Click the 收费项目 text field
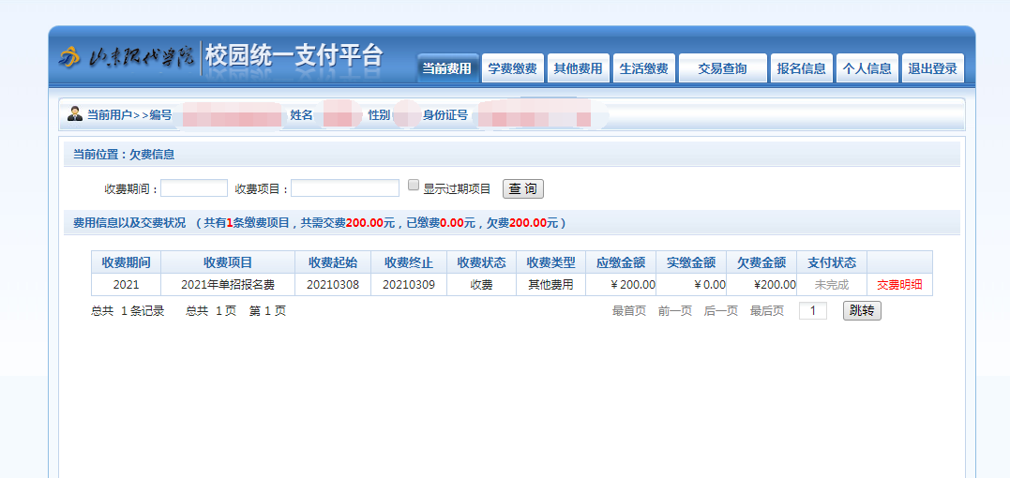Viewport: 1010px width, 478px height. point(344,188)
